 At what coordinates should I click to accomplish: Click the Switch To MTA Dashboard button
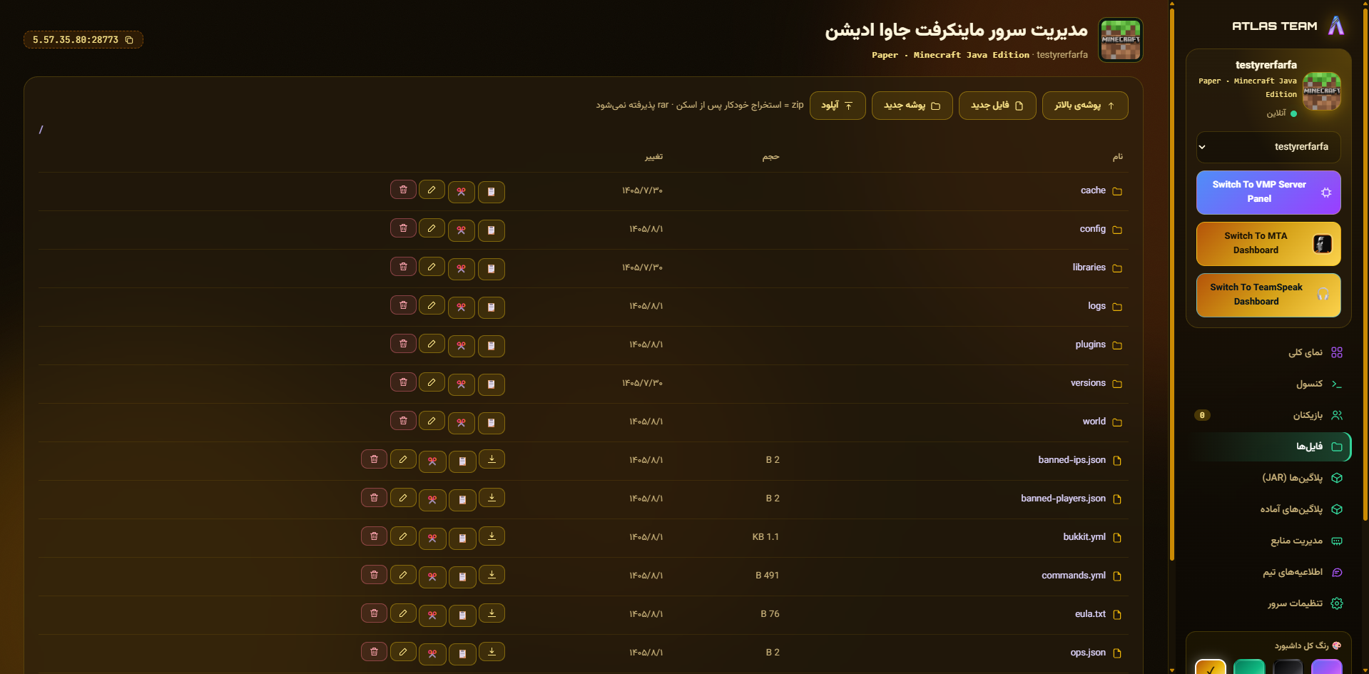1268,244
